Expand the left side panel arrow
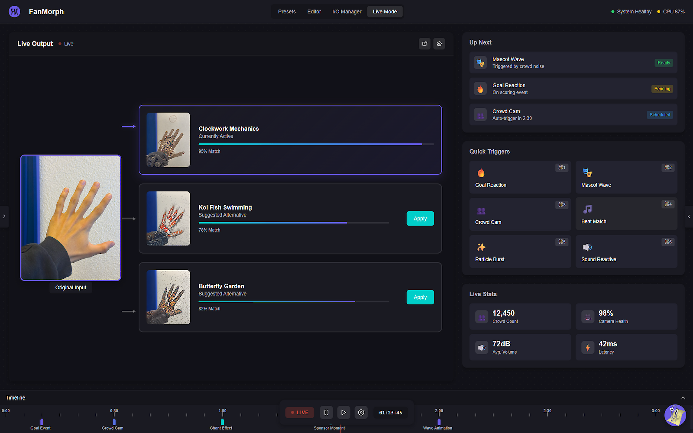This screenshot has height=433, width=693. pyautogui.click(x=4, y=216)
